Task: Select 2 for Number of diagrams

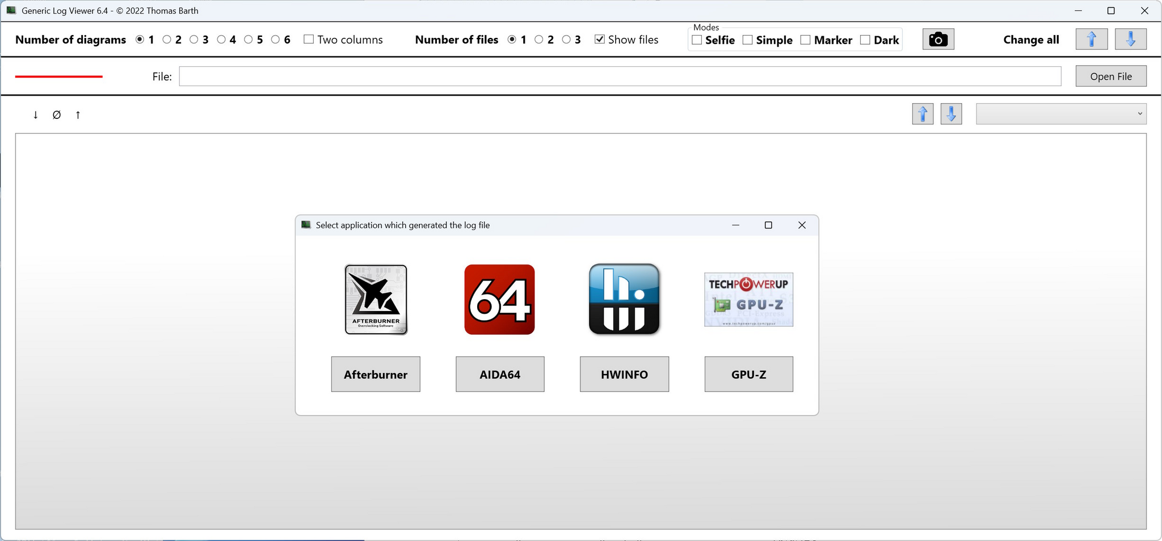Action: 167,40
